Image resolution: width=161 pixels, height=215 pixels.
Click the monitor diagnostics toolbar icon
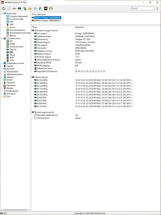(35, 9)
